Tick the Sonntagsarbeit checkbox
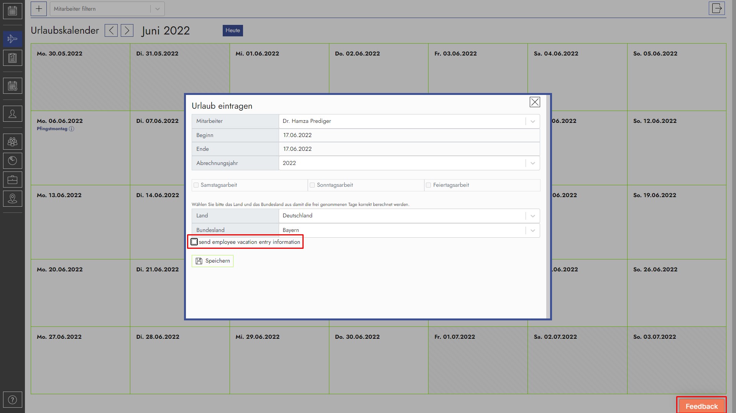Screen dimensions: 736x413 coord(312,185)
